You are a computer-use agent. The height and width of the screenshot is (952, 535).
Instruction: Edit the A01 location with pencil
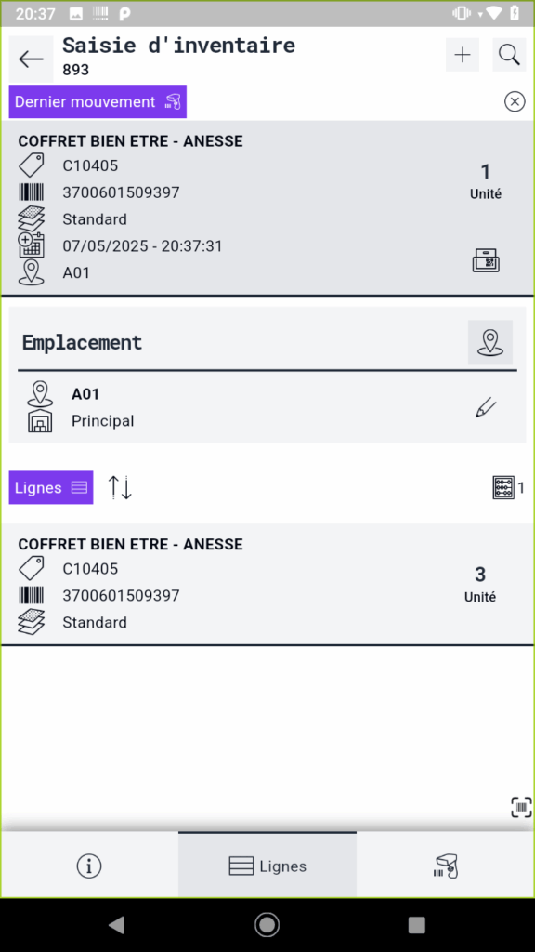click(x=486, y=407)
